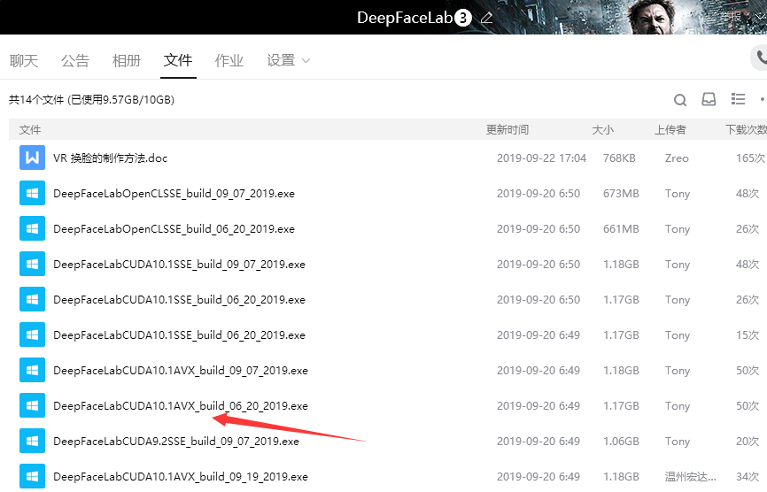Sort by the 下载次数 column header
The image size is (767, 492).
pyautogui.click(x=746, y=130)
